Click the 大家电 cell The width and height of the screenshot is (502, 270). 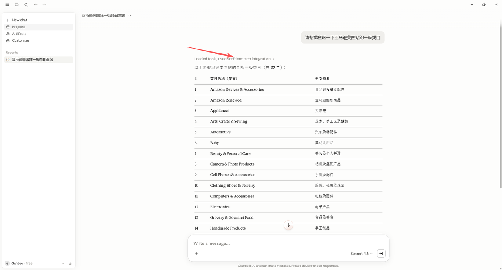[x=321, y=111]
